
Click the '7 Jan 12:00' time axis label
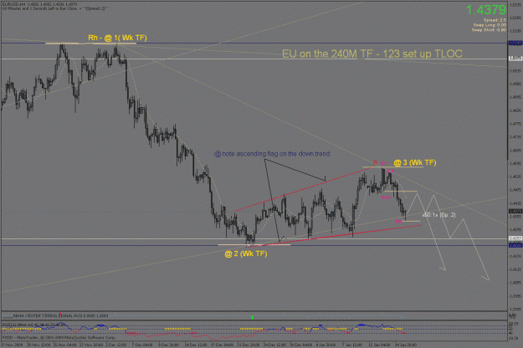[352, 345]
